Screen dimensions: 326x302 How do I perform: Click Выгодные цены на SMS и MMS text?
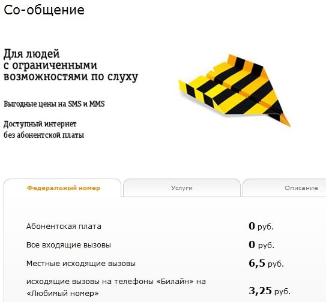point(54,104)
